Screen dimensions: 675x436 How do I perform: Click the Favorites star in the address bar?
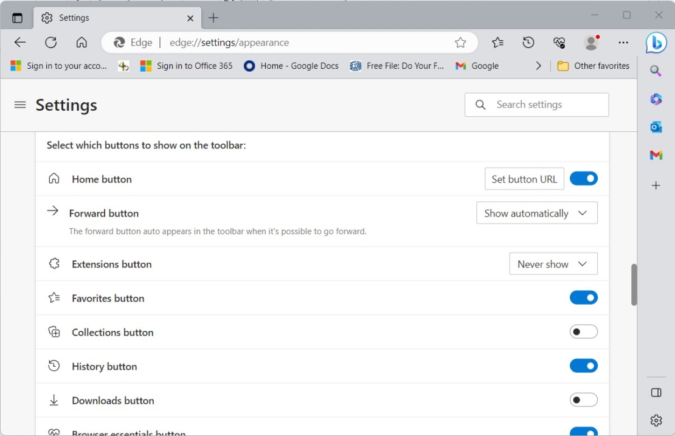pos(461,43)
